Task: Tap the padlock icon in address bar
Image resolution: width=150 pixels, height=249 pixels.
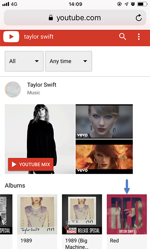Action: [x=51, y=18]
